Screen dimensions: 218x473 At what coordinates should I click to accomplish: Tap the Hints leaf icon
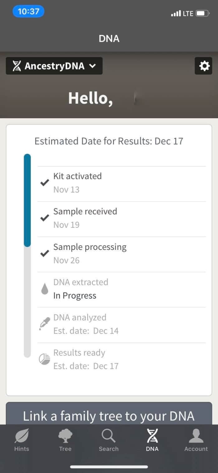pyautogui.click(x=21, y=436)
